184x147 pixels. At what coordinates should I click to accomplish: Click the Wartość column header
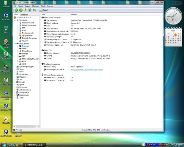tap(98, 15)
